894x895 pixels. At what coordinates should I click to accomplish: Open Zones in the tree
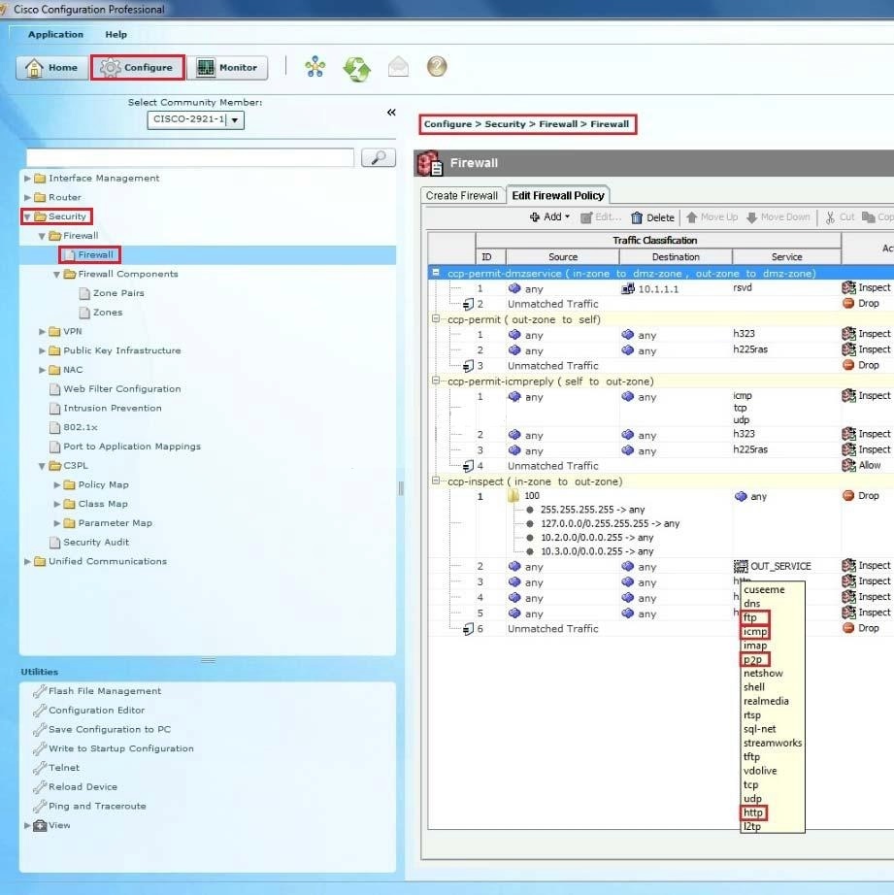click(108, 313)
